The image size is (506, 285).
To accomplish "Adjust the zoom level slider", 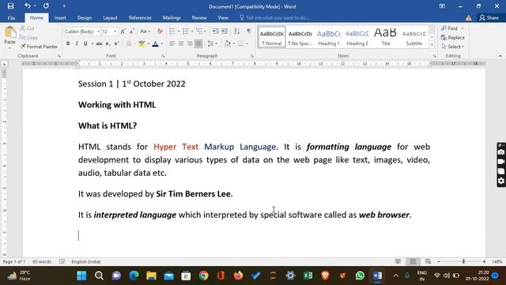I will tap(463, 261).
